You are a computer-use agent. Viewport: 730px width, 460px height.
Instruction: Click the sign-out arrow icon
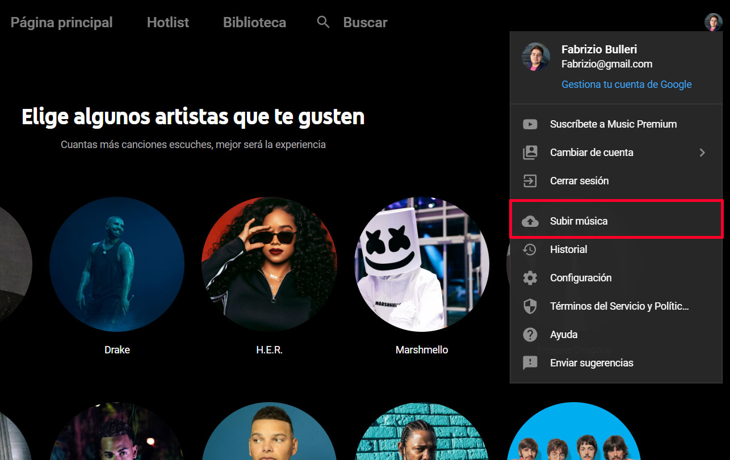tap(530, 181)
